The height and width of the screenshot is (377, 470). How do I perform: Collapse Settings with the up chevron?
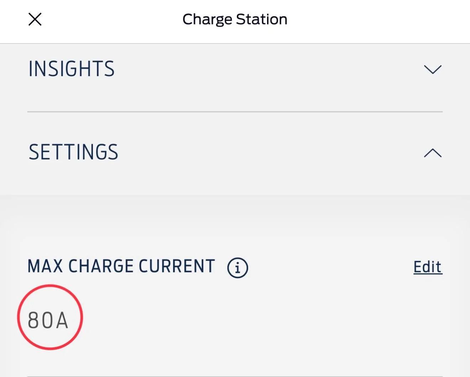point(433,153)
